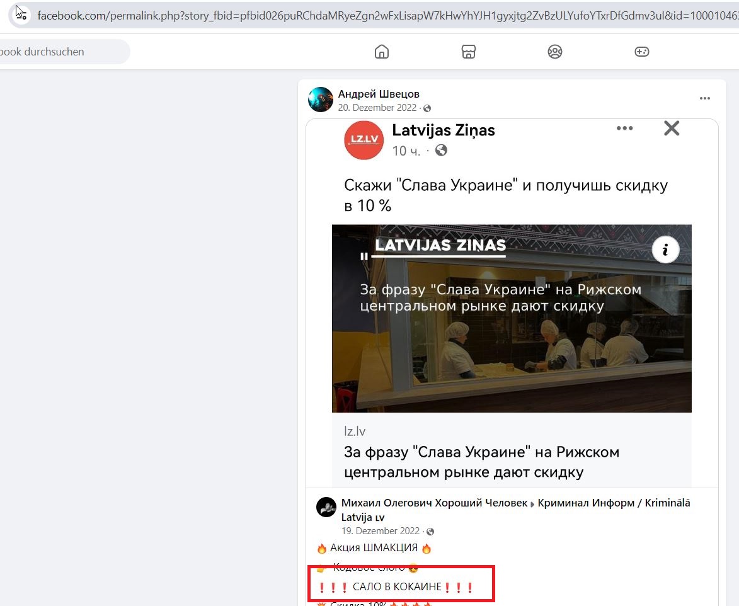The height and width of the screenshot is (606, 739).
Task: Open Андрей Швецов profile picture
Action: 321,100
